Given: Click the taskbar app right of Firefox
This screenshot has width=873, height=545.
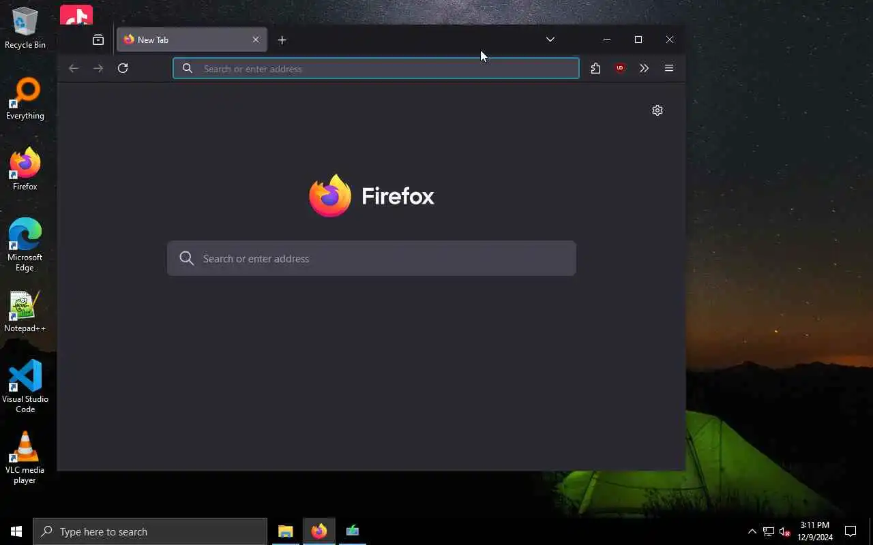Looking at the screenshot, I should [353, 531].
